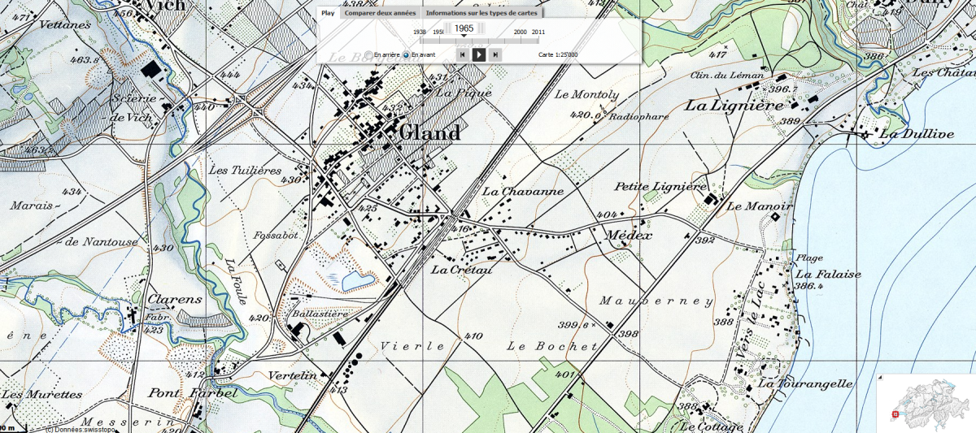The width and height of the screenshot is (976, 433).
Task: Collapse the overview map with corner arrow
Action: click(x=882, y=378)
